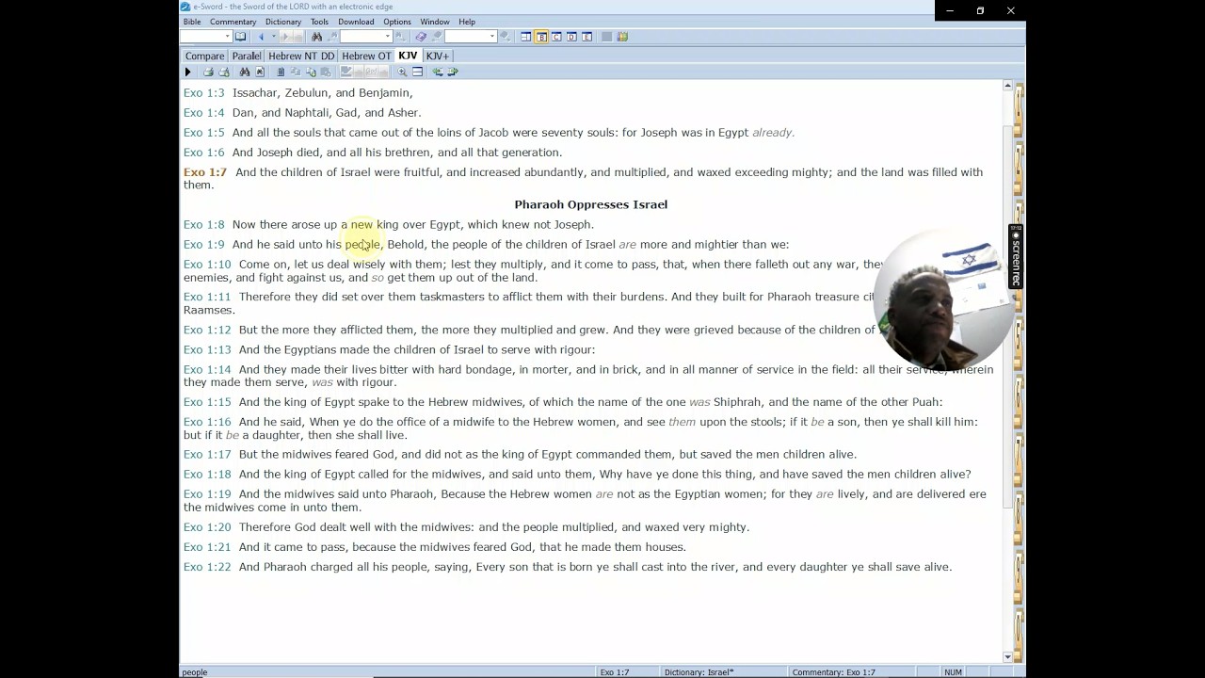The width and height of the screenshot is (1205, 678).
Task: Click the first lookup combo text field
Action: (201, 37)
